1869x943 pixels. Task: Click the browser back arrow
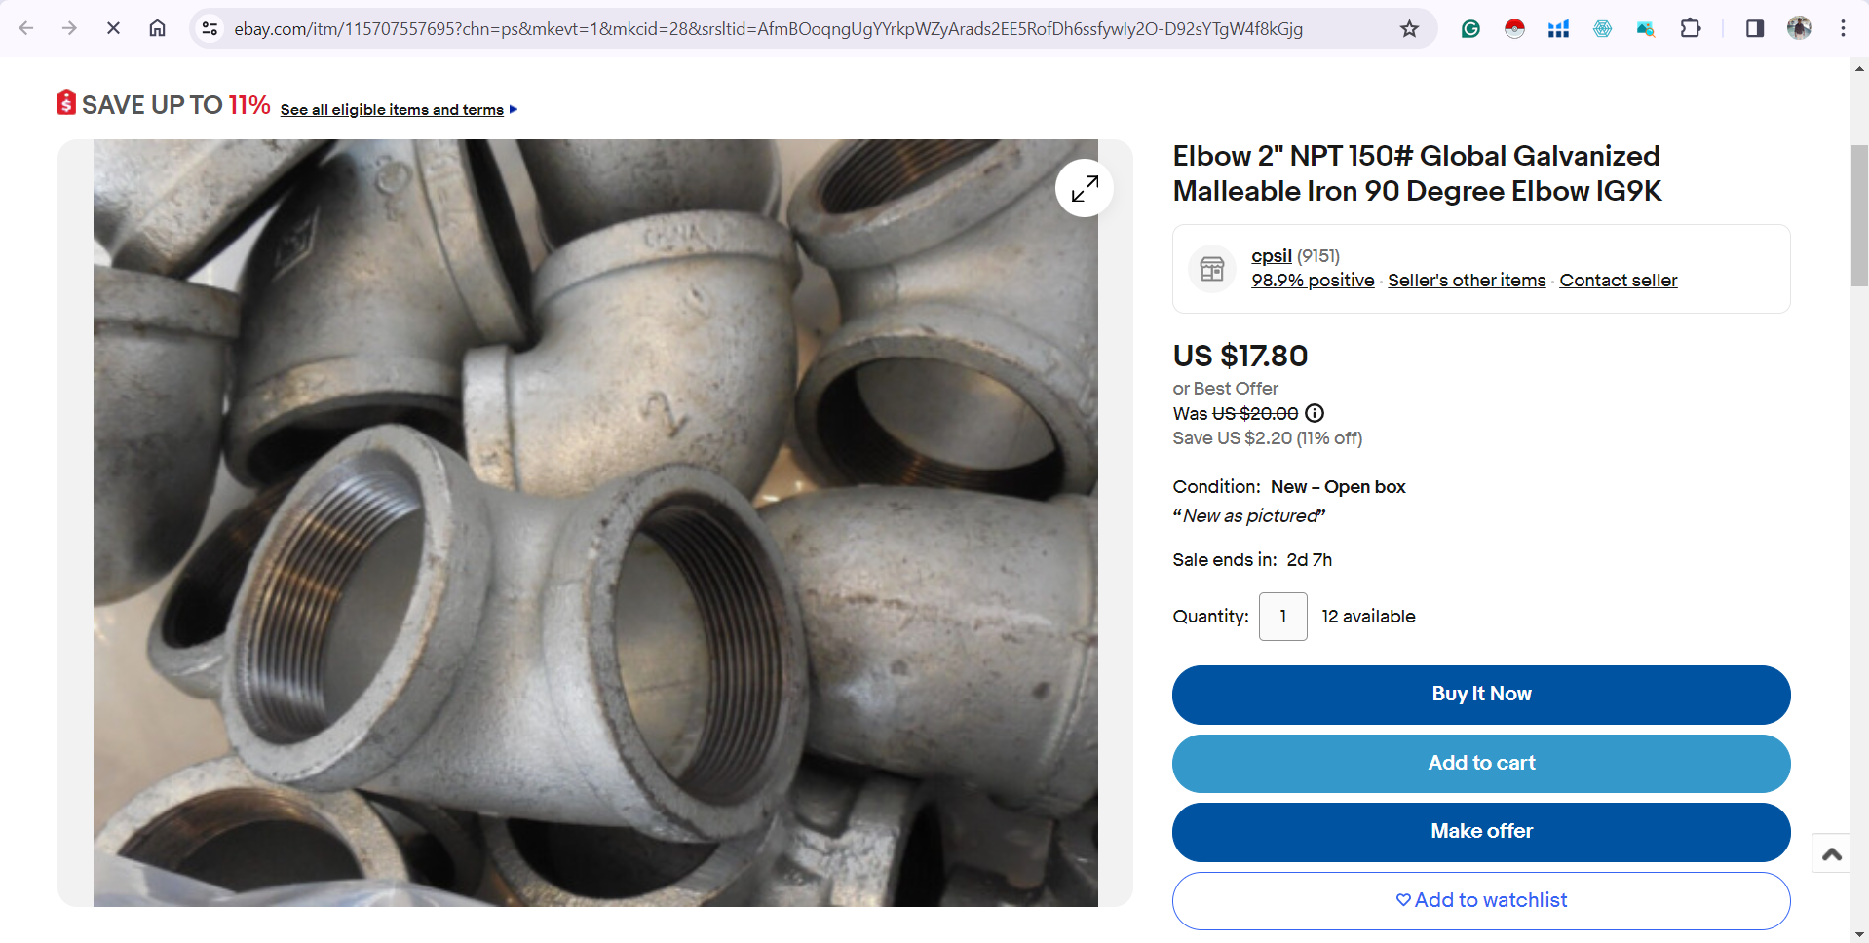tap(26, 28)
